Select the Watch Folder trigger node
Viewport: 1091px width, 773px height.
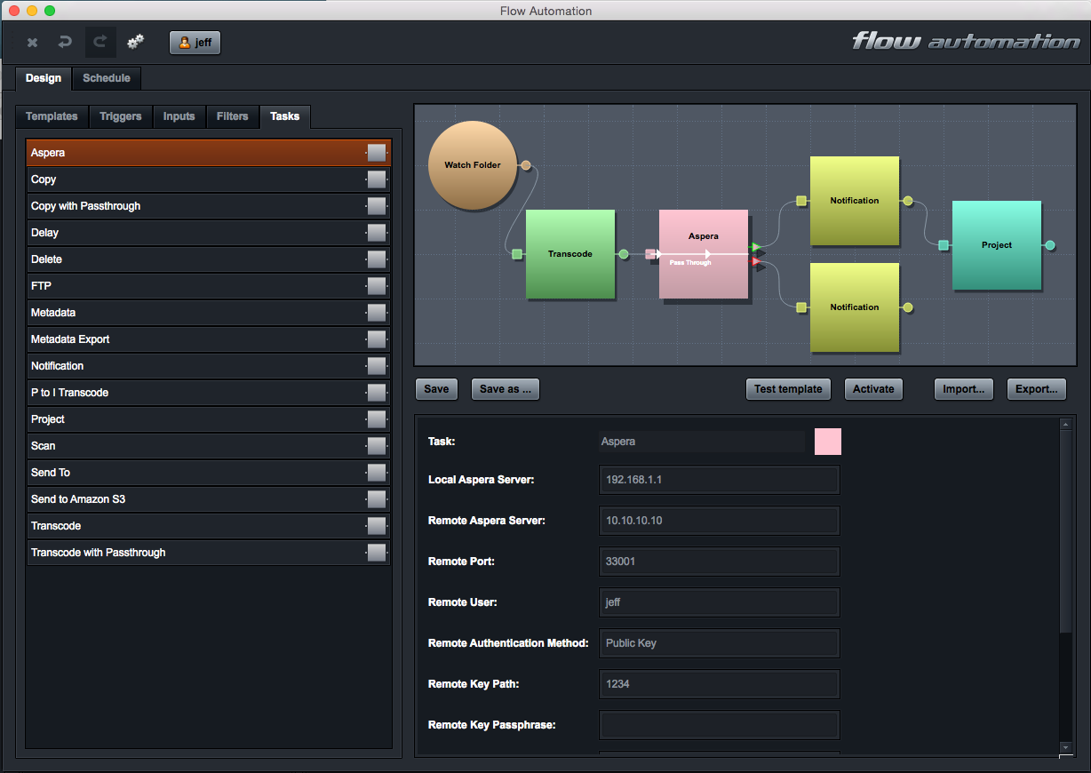click(x=472, y=164)
